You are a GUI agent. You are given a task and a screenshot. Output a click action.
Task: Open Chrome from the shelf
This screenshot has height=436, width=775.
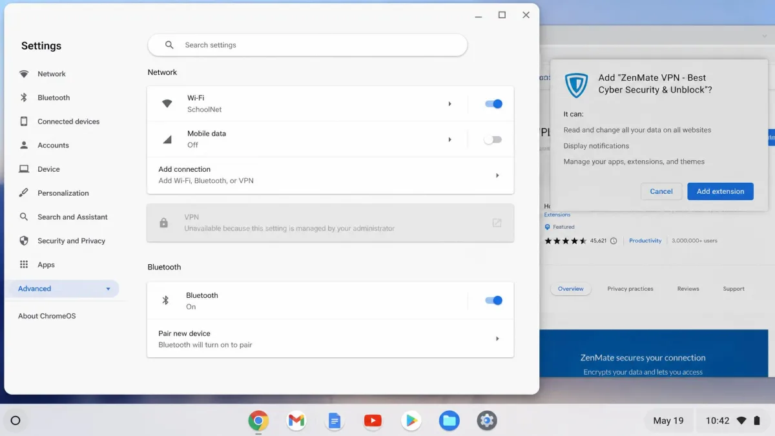[x=258, y=421]
